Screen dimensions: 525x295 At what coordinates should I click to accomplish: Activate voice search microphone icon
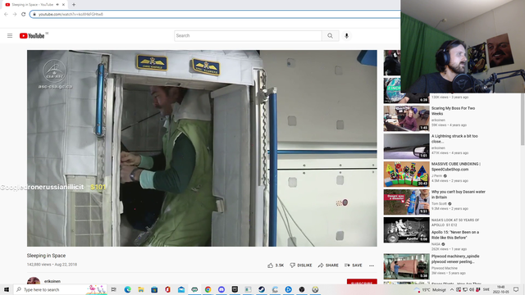pos(346,36)
